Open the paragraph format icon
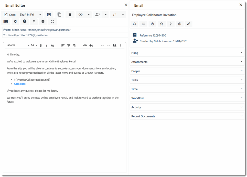247x177 pixels. [75, 46]
